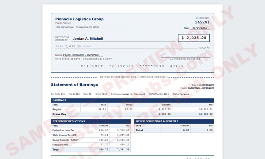Click "Co. Code 891" in employee info row

(58, 94)
